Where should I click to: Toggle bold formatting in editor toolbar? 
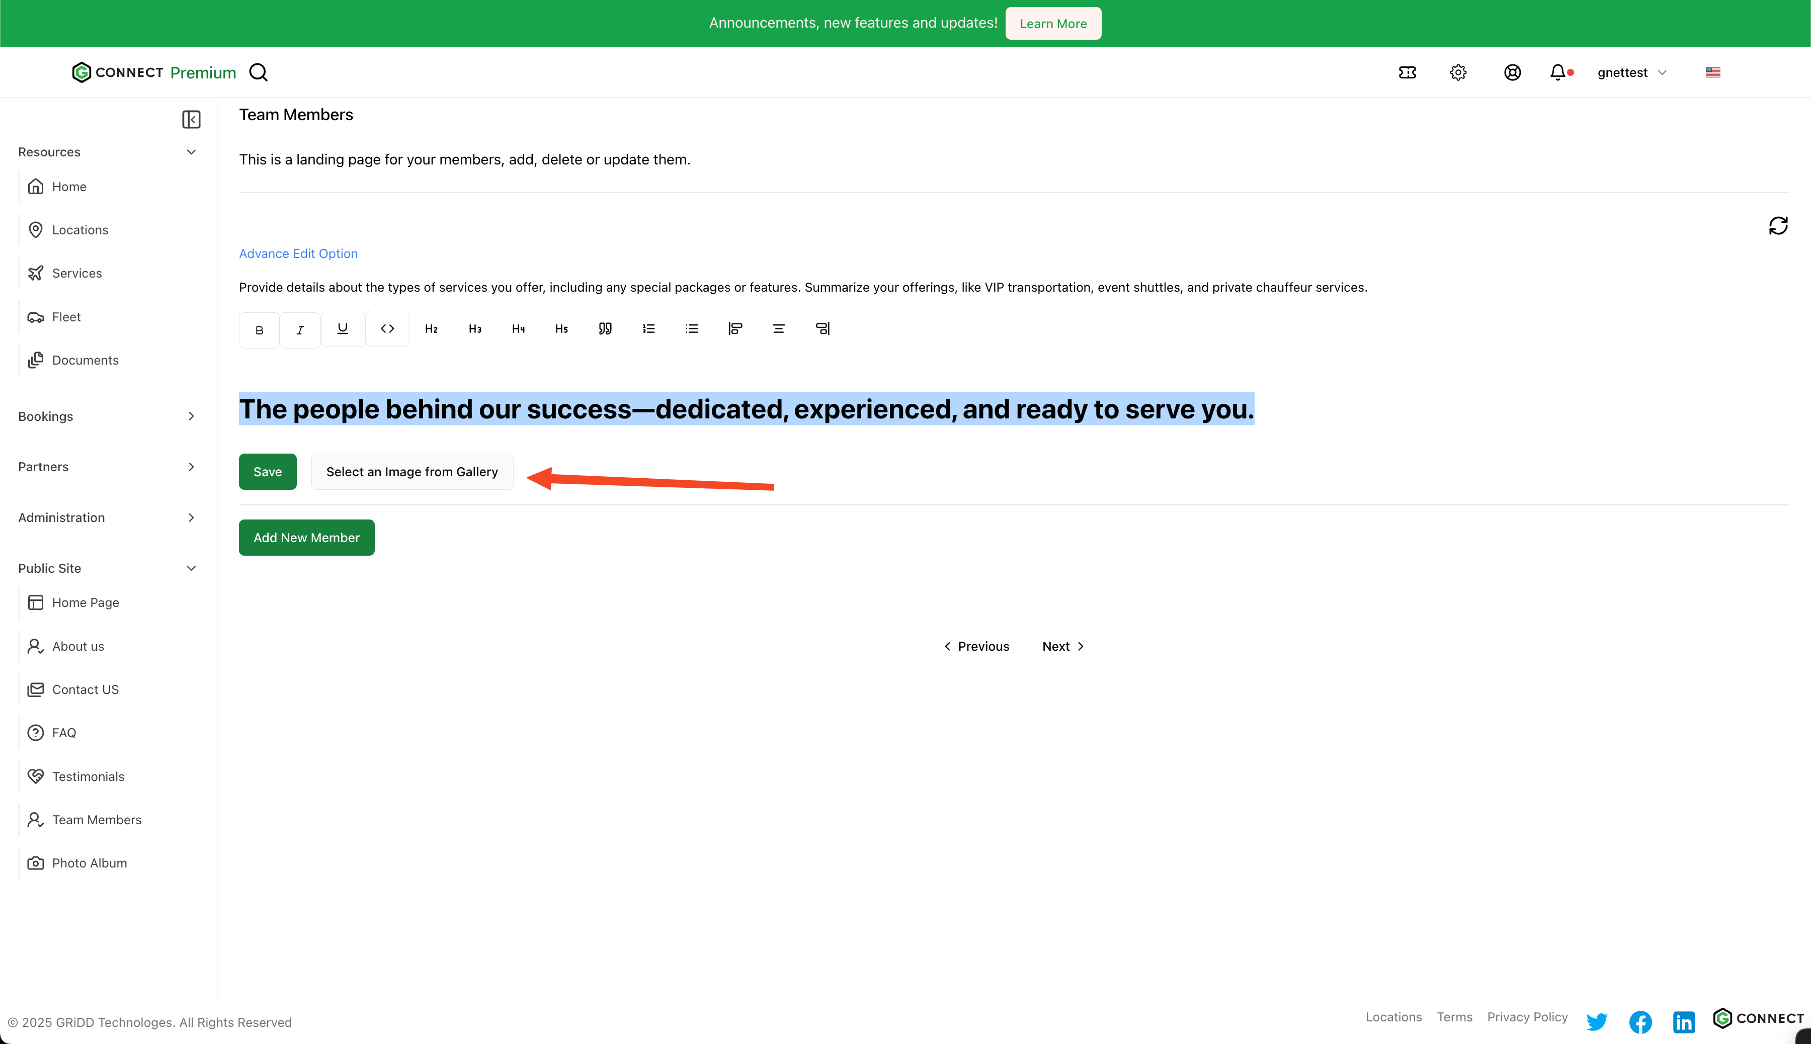pyautogui.click(x=259, y=330)
